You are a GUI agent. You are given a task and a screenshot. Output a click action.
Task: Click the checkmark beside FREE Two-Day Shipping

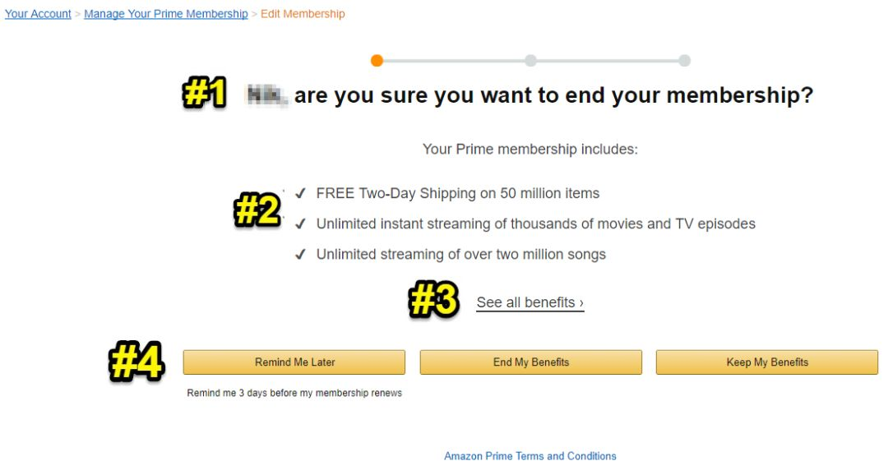point(300,194)
